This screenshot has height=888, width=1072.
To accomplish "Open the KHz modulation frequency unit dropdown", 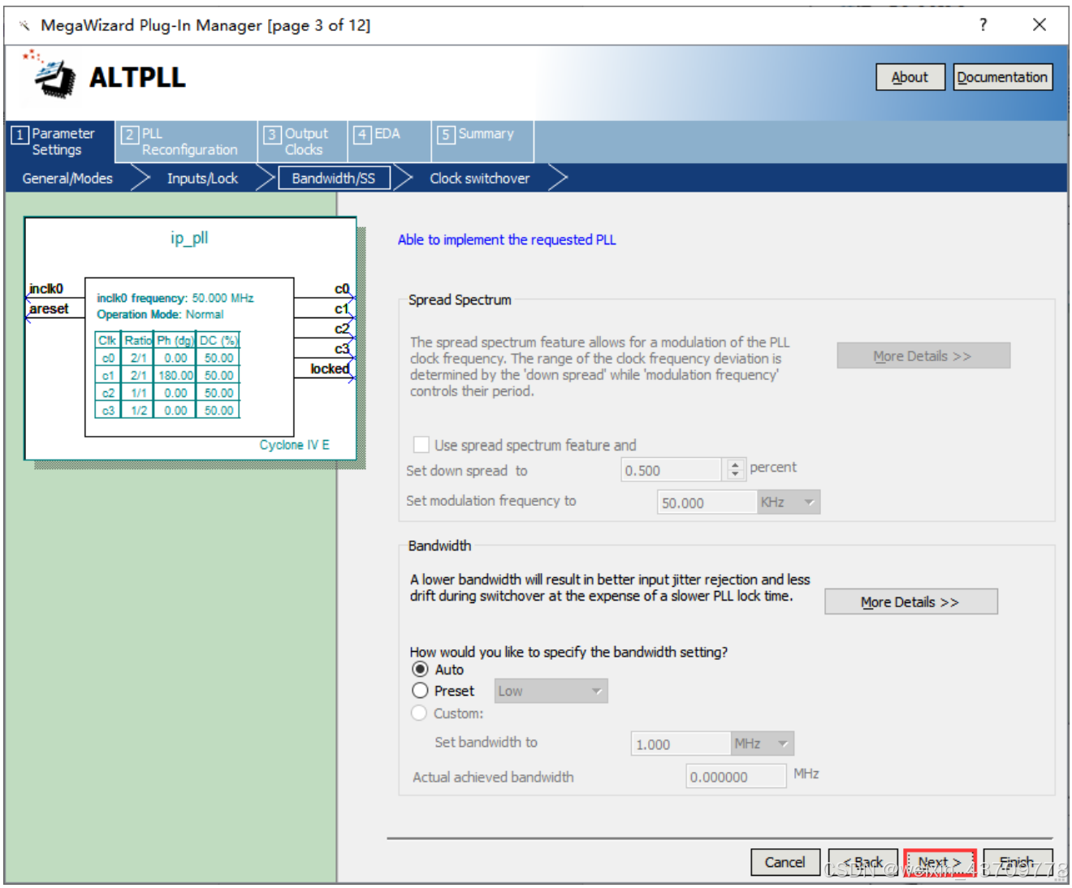I will click(x=789, y=502).
